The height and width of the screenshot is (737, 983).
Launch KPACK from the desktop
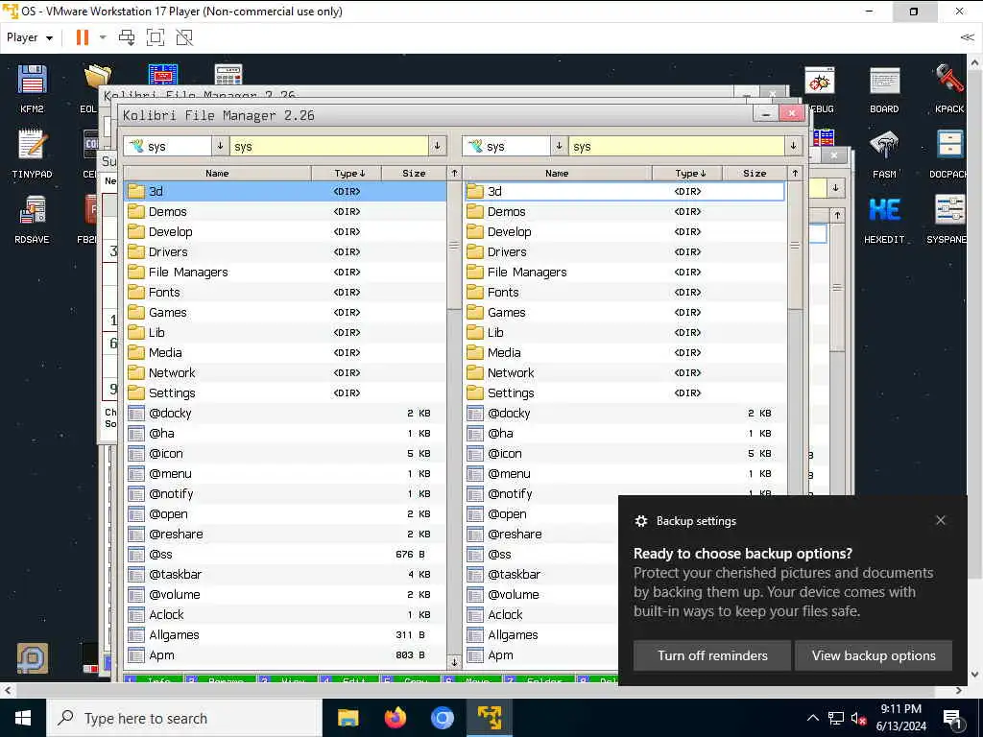tap(949, 88)
